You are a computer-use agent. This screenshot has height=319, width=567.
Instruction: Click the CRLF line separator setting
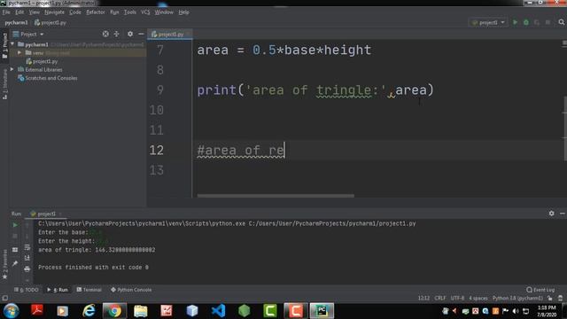[x=440, y=298]
